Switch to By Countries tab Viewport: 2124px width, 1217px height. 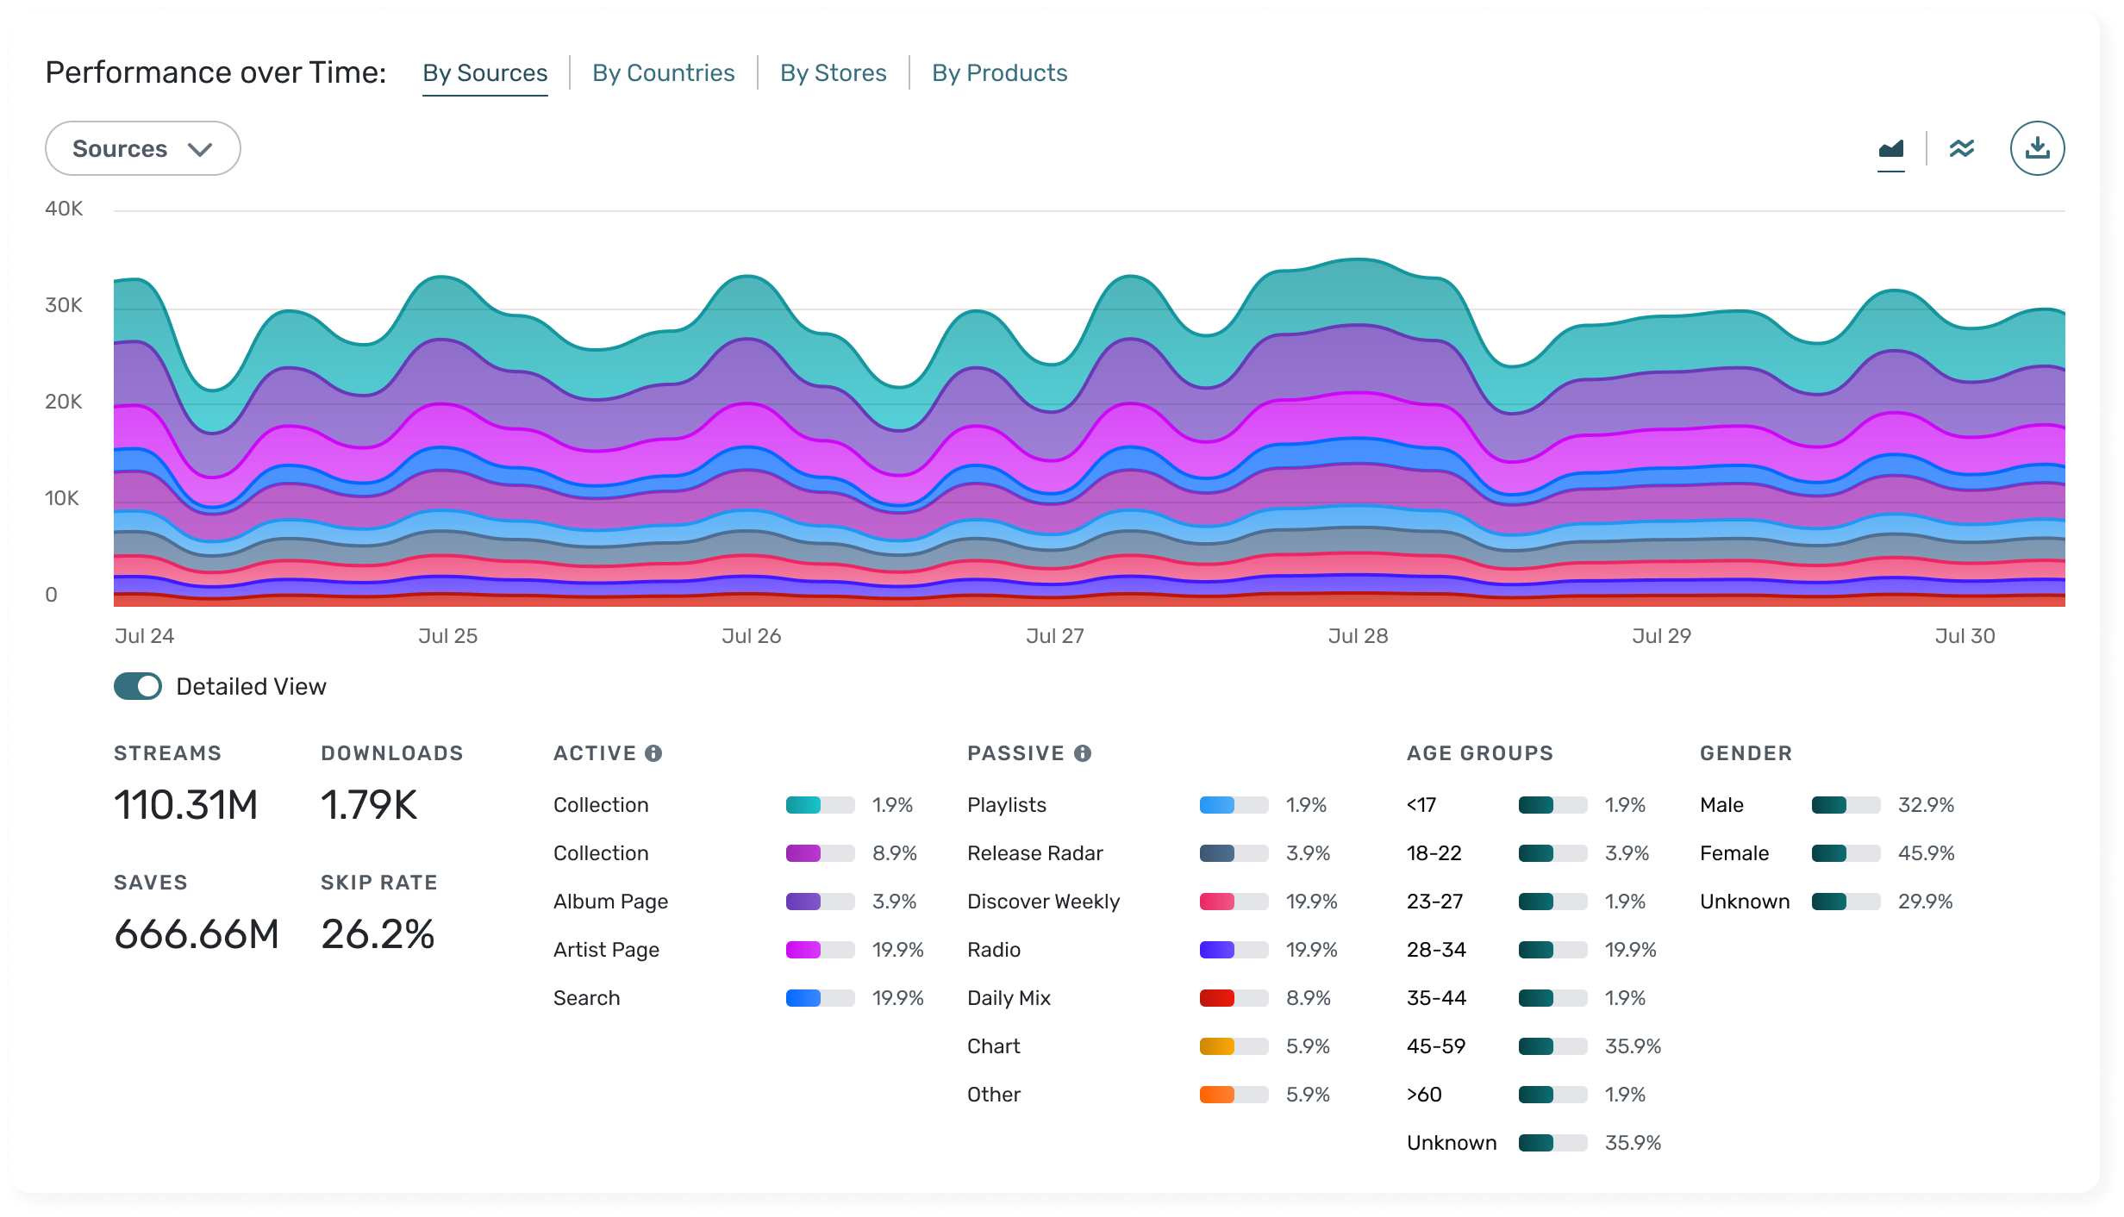(663, 73)
